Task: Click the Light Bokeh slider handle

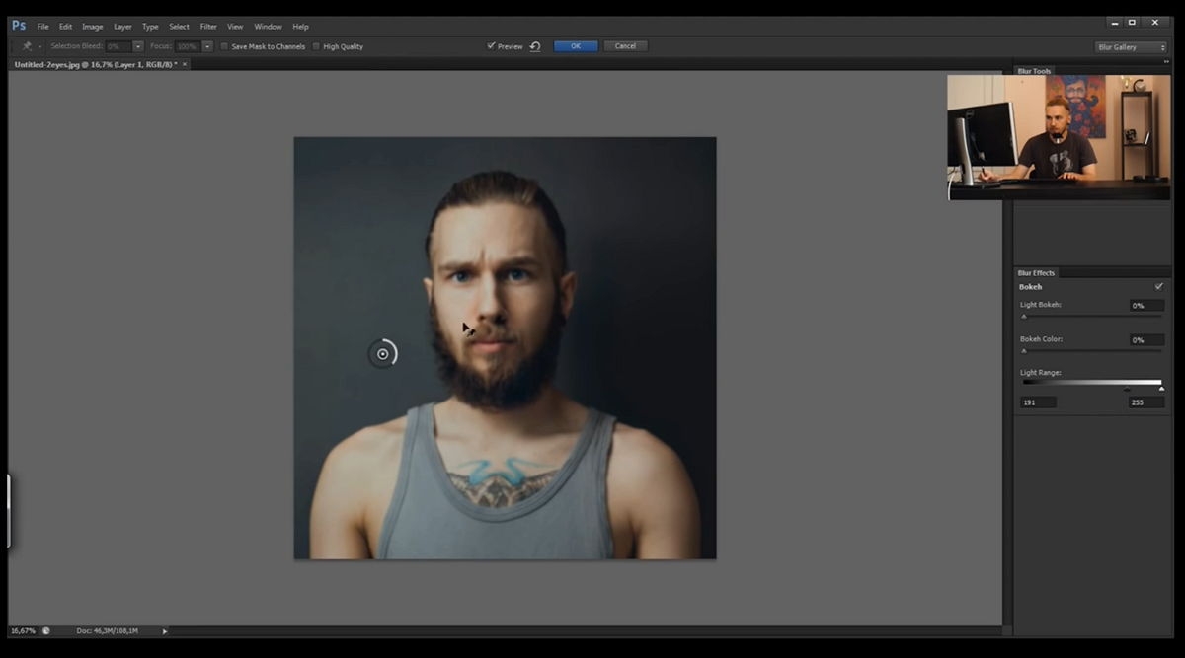Action: (1024, 317)
